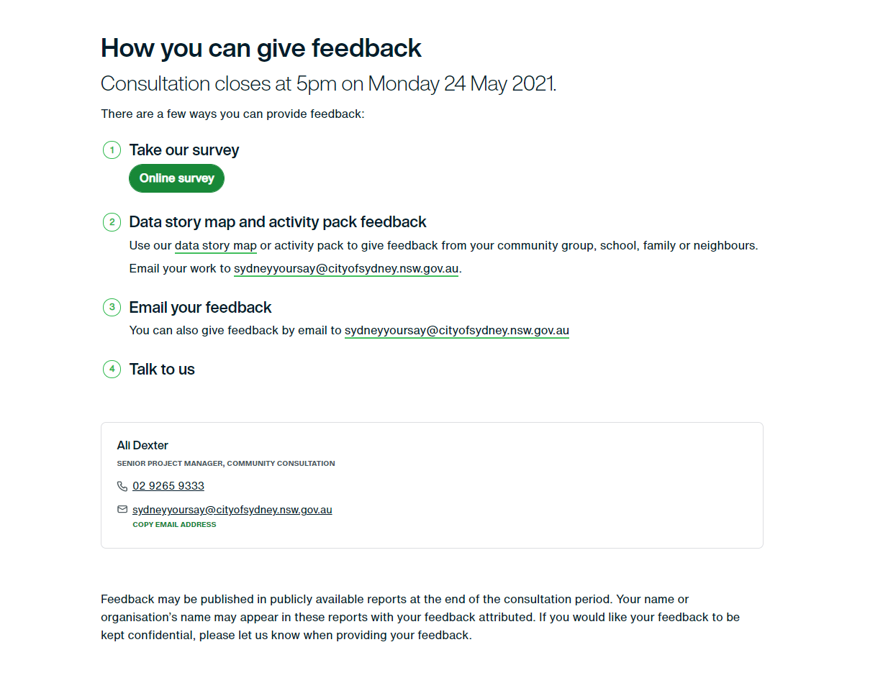This screenshot has height=678, width=883.
Task: Click the Take our survey heading
Action: pyautogui.click(x=184, y=150)
